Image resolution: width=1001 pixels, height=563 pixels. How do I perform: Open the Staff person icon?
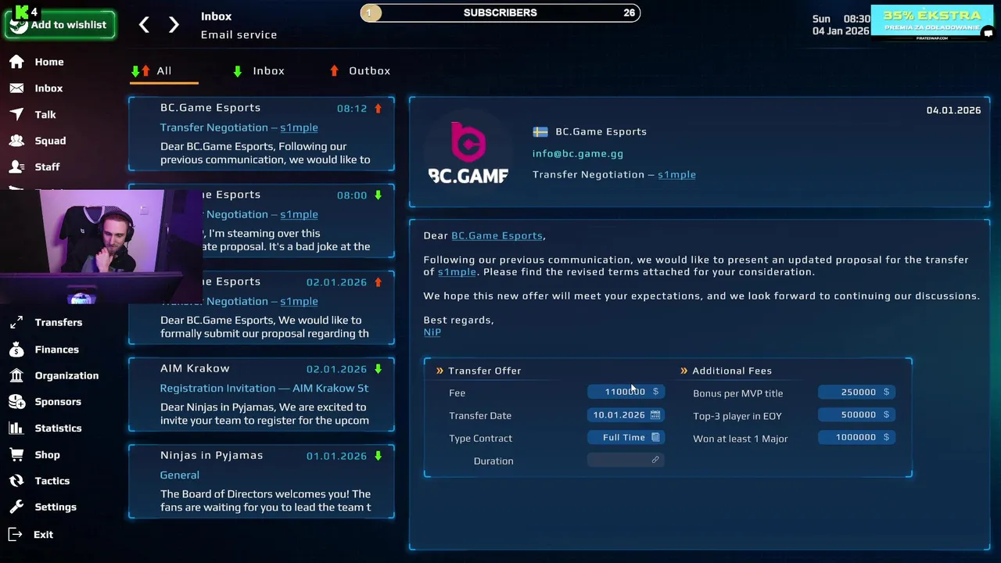16,167
